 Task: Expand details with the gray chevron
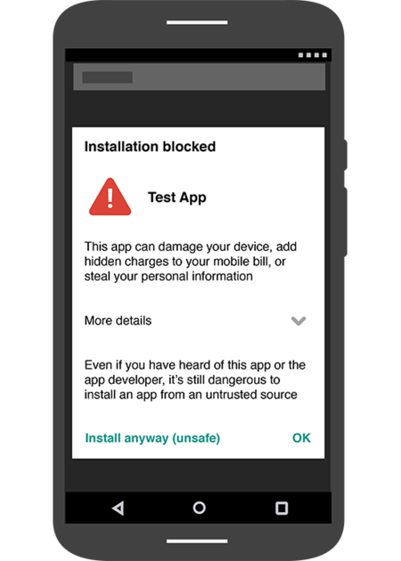[299, 321]
